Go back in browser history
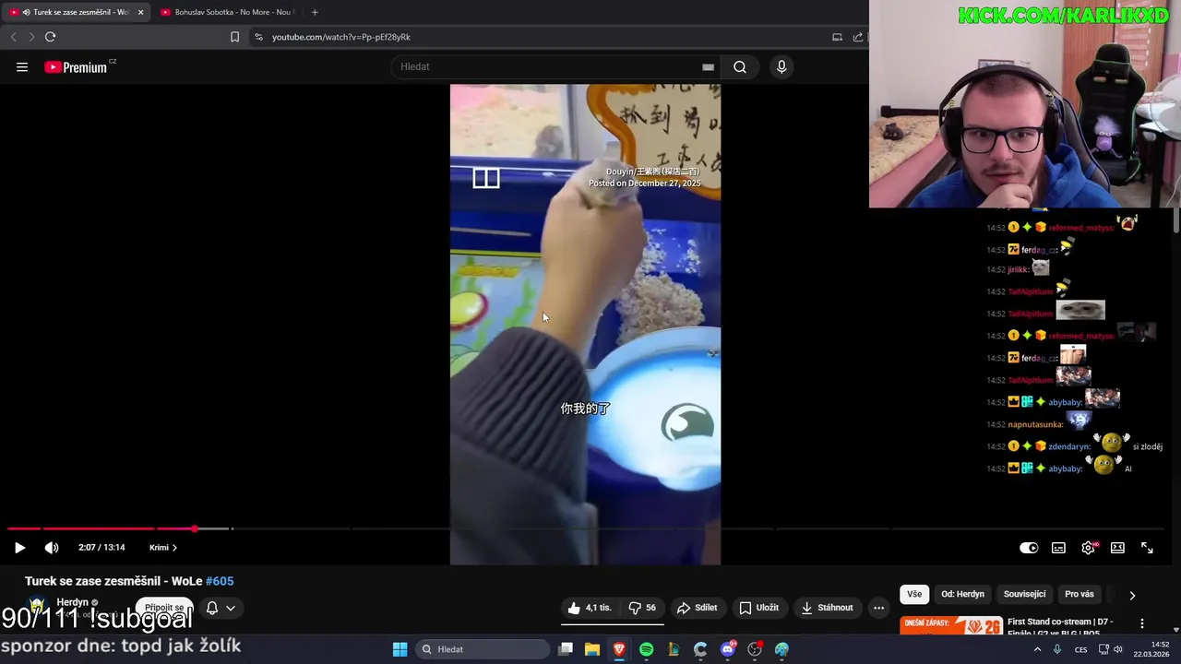 [x=13, y=37]
